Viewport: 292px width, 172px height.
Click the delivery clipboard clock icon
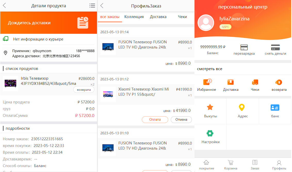pos(83,23)
